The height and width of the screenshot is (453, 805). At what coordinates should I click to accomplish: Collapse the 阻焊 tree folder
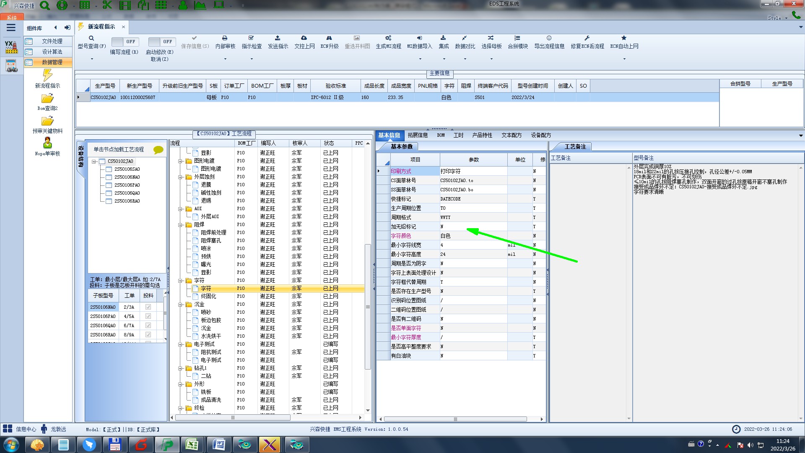coord(180,225)
